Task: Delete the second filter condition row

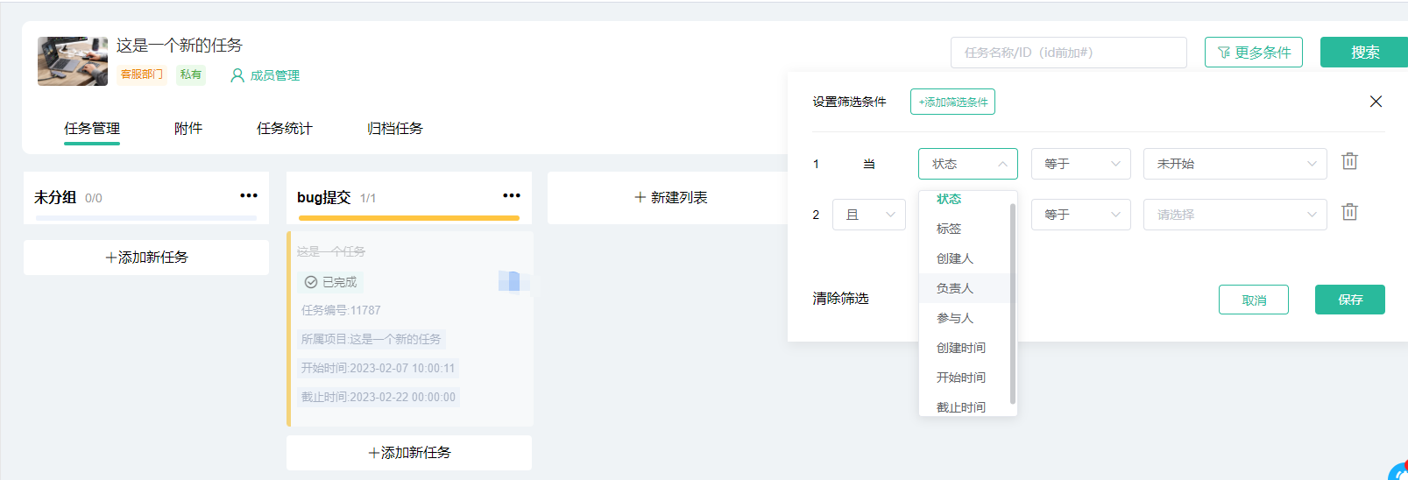Action: [1349, 213]
